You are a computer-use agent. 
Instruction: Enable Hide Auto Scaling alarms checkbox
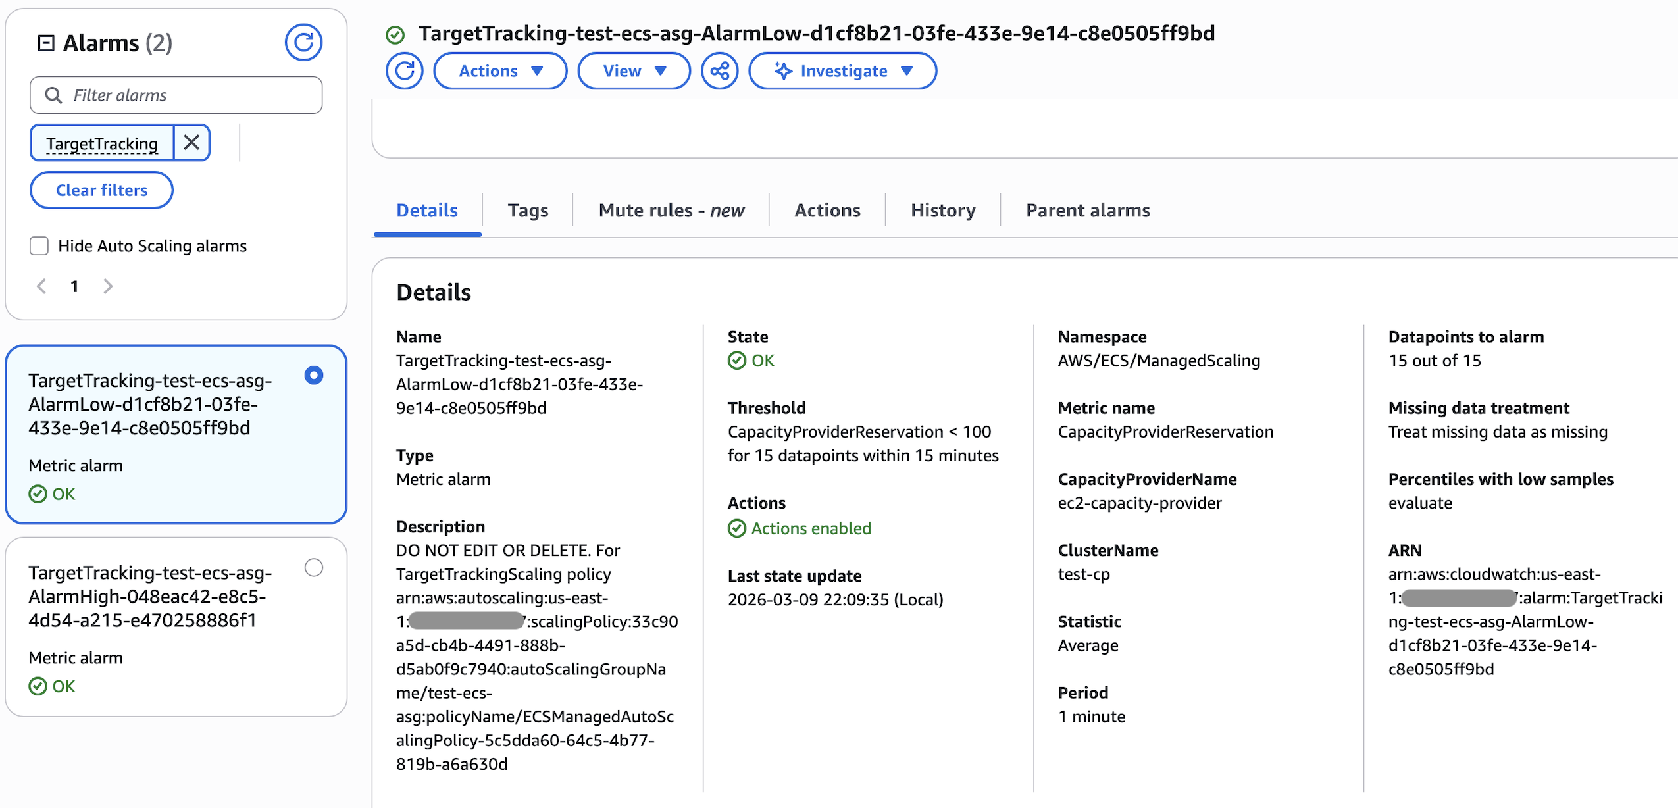tap(39, 246)
